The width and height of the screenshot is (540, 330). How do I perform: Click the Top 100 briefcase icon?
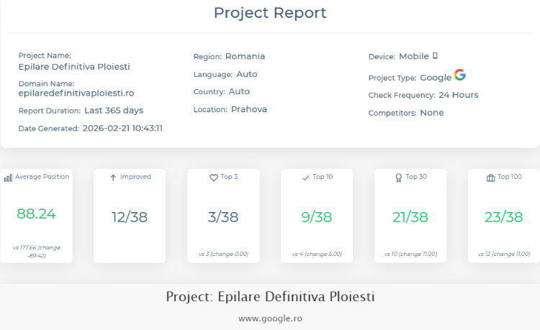tap(490, 178)
